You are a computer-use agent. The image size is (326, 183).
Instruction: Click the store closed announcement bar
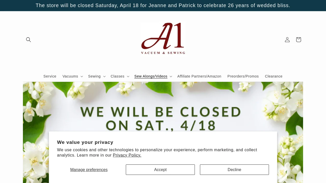pyautogui.click(x=163, y=5)
